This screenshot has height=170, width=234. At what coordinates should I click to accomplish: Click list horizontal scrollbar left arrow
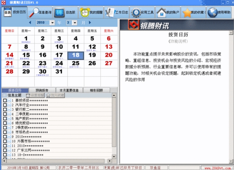tap(4, 161)
